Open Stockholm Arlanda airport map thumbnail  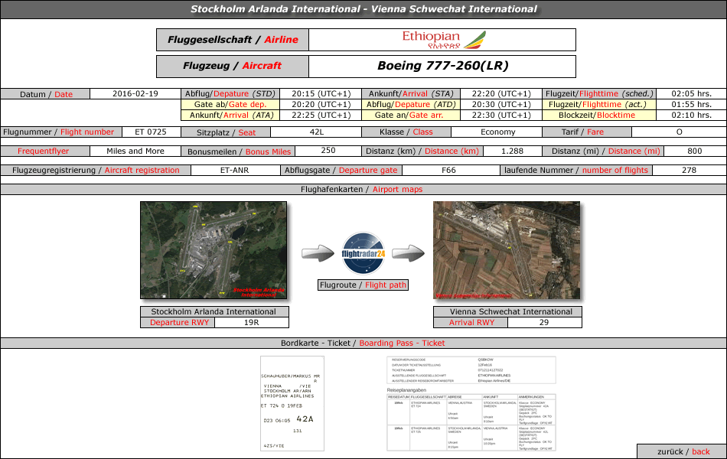pos(214,250)
